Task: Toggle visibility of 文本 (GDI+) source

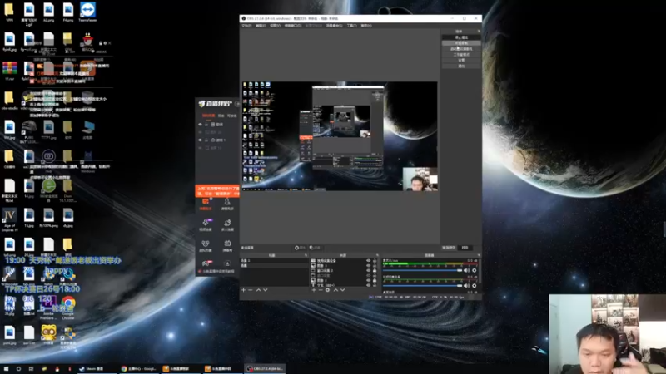Action: pos(368,285)
